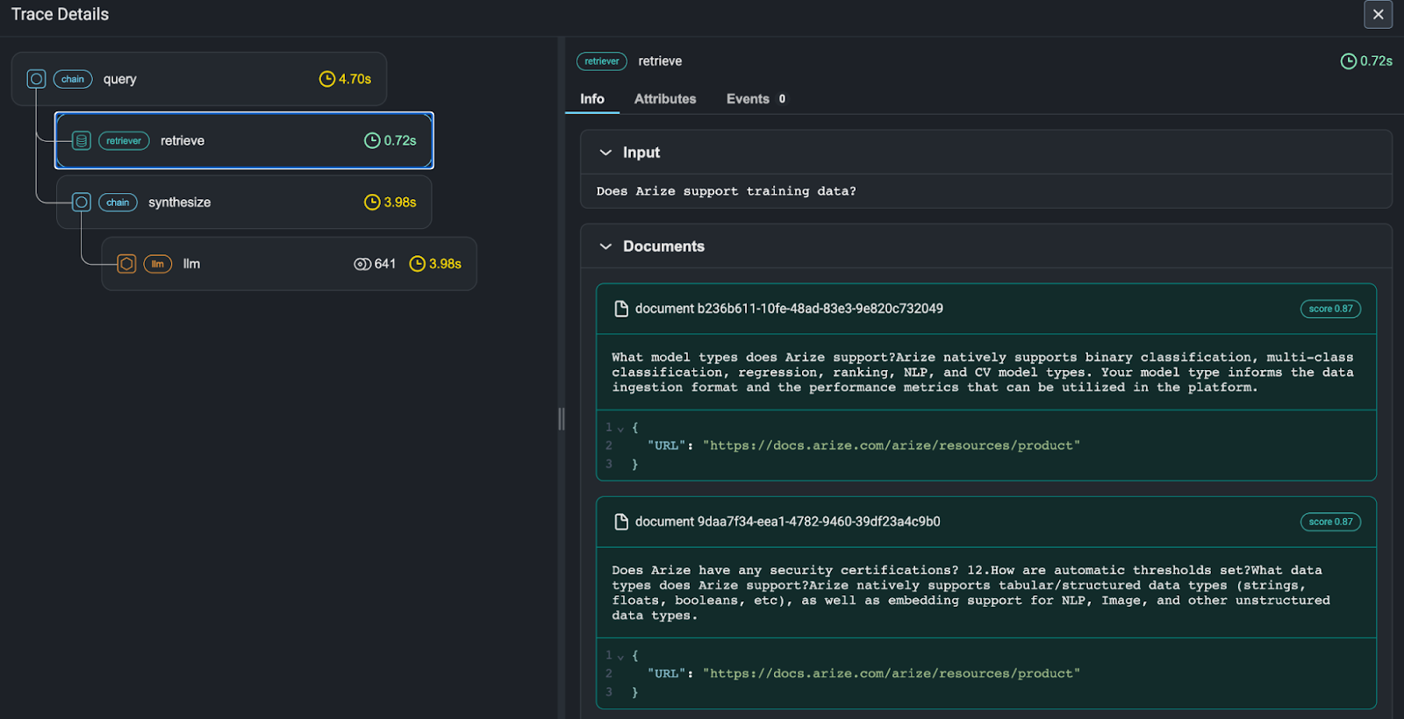Click the file icon of document b236b611
Image resolution: width=1404 pixels, height=719 pixels.
(x=621, y=309)
